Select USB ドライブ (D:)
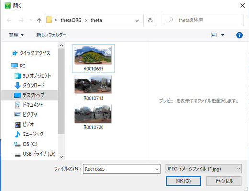 (39, 154)
